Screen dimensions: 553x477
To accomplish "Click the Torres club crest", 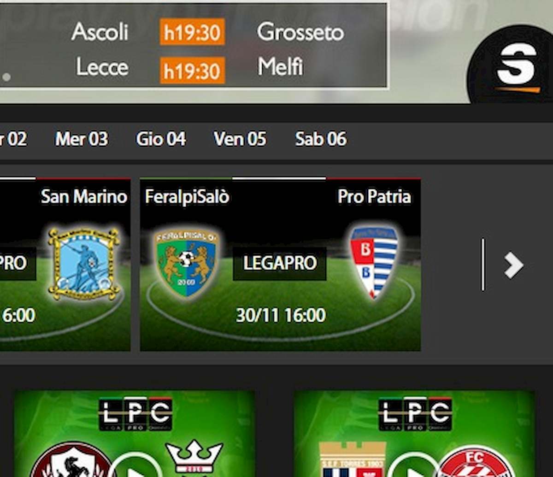I will (x=353, y=459).
